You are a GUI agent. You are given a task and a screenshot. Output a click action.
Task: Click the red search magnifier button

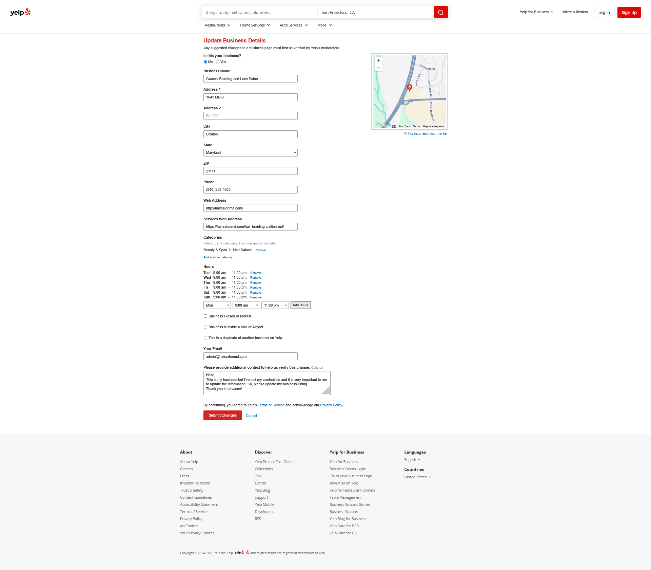(x=440, y=13)
